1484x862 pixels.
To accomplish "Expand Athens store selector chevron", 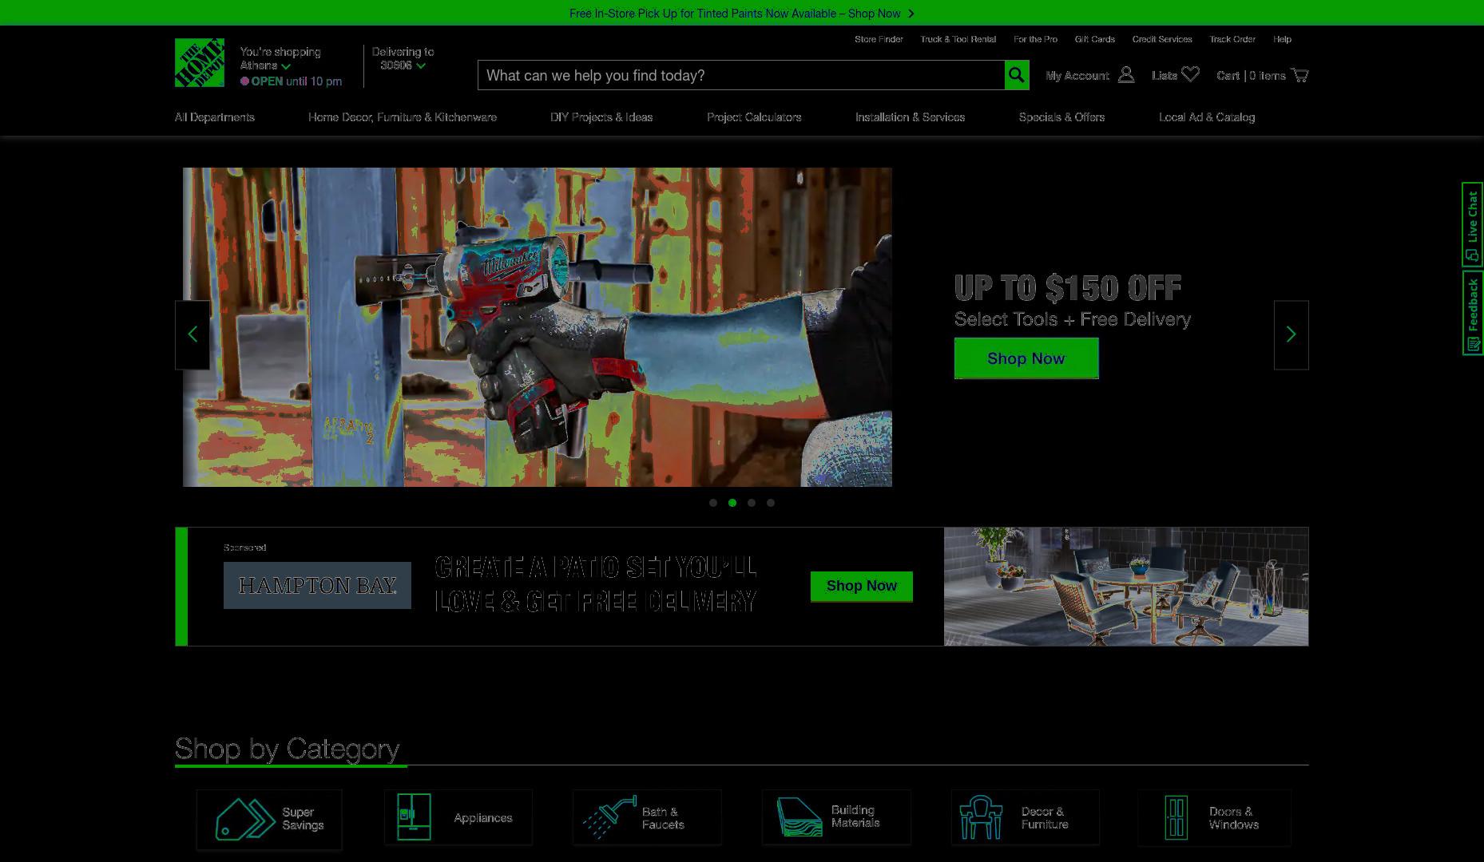I will click(x=286, y=66).
